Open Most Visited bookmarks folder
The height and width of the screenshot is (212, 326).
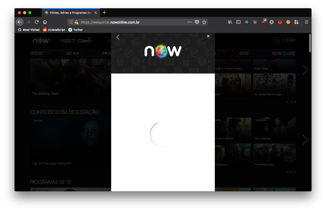click(x=29, y=30)
